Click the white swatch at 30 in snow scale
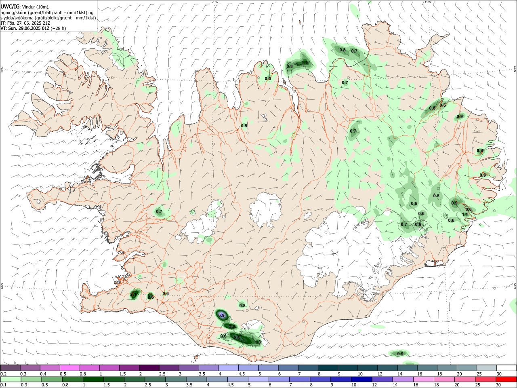 coord(506,368)
